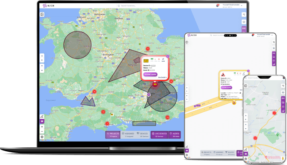This screenshot has width=287, height=165.
Task: Switch to PROJECTS tab on tablet
Action: (x=206, y=153)
